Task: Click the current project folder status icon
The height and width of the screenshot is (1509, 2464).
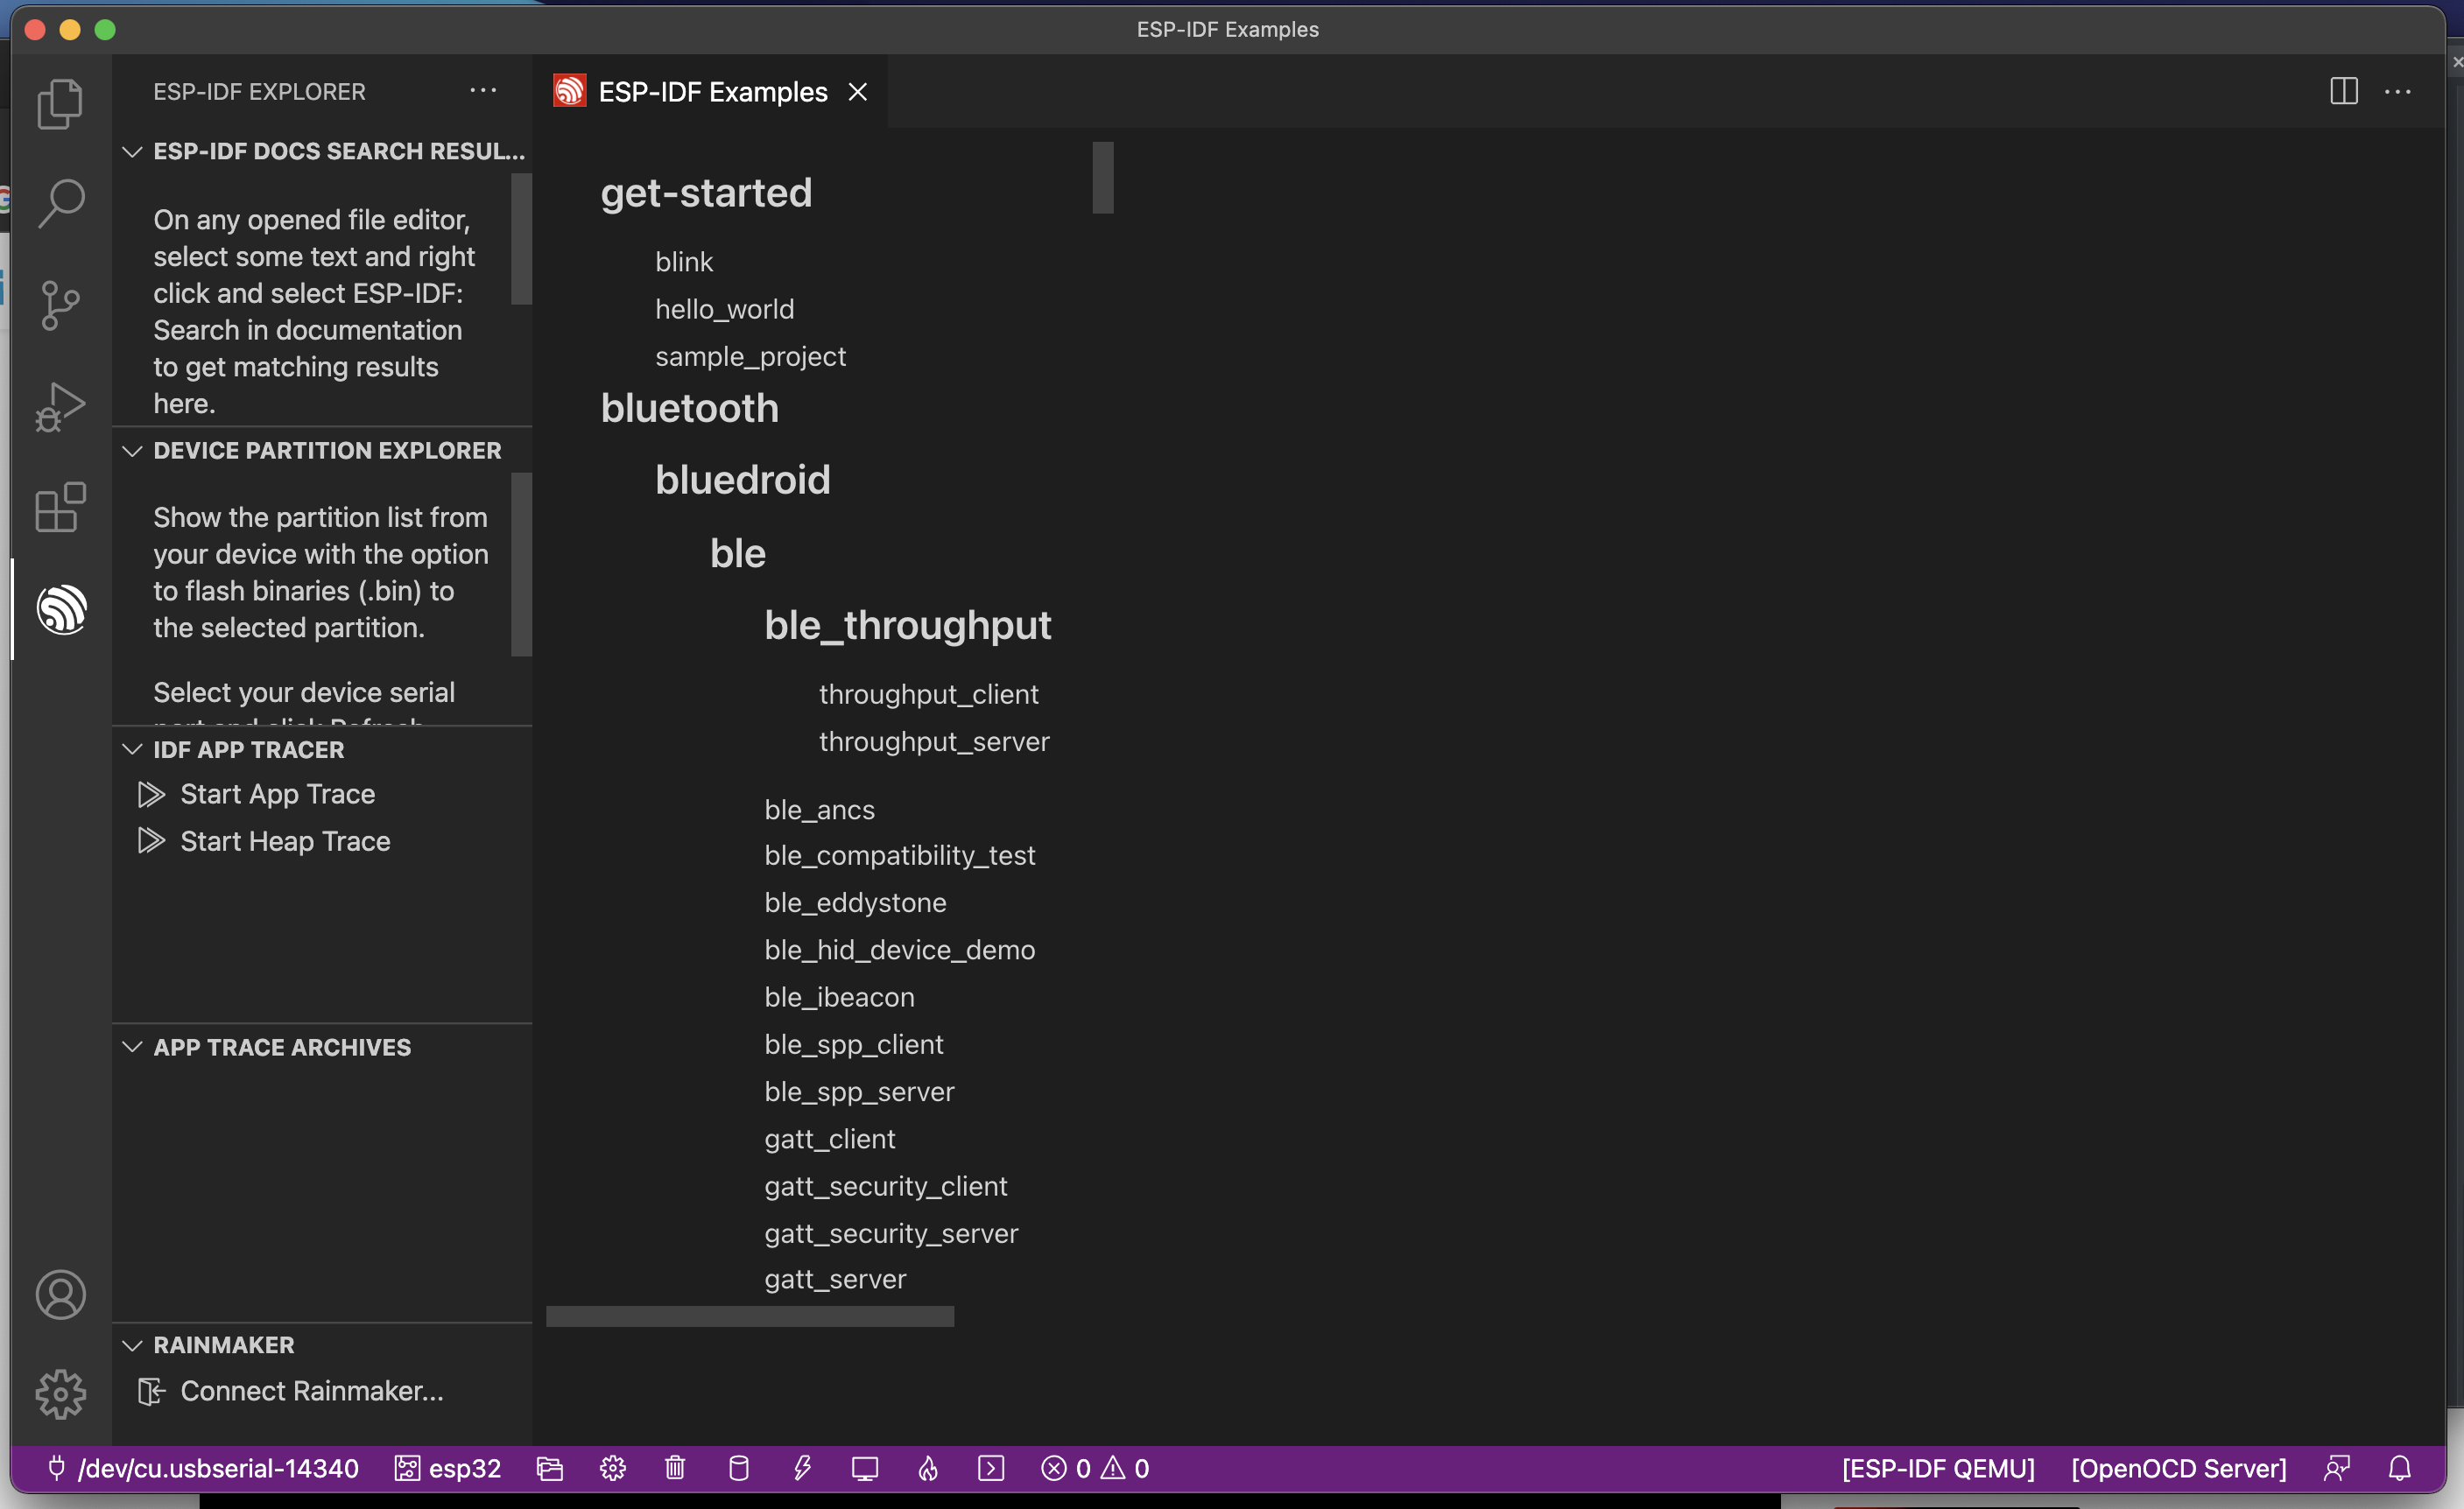Action: (x=550, y=1468)
